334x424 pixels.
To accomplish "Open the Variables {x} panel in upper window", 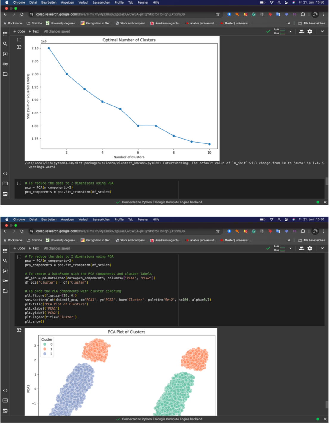I will (5, 54).
